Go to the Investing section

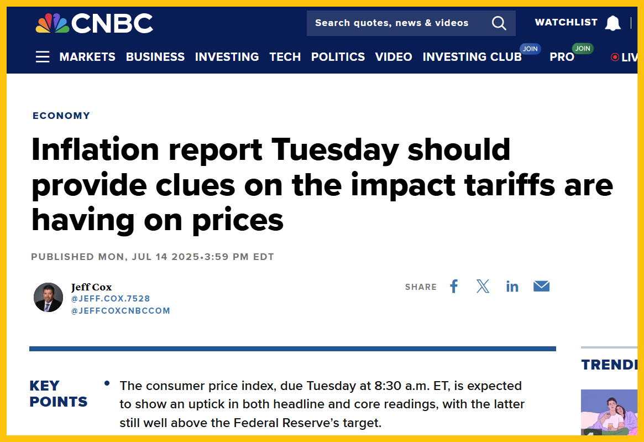pyautogui.click(x=227, y=57)
